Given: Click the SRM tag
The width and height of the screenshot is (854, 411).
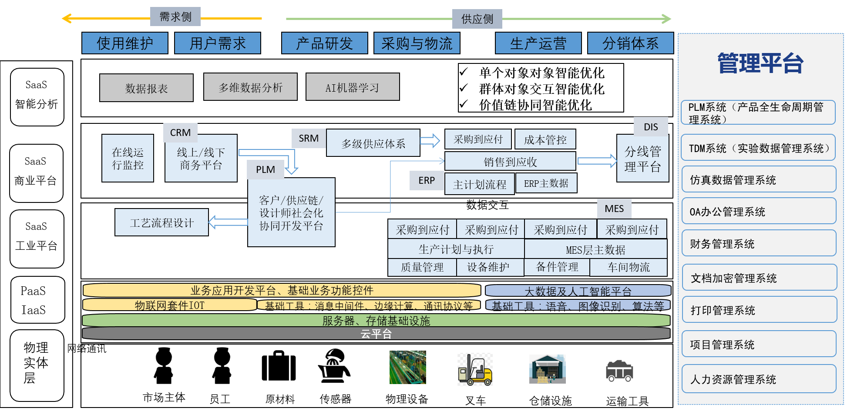Looking at the screenshot, I should click(x=309, y=138).
